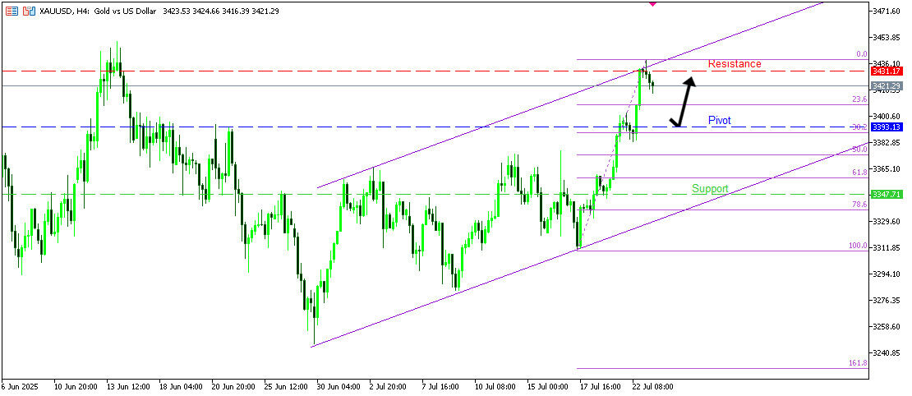912x396 pixels.
Task: Select the blue Pivot text label
Action: [719, 121]
